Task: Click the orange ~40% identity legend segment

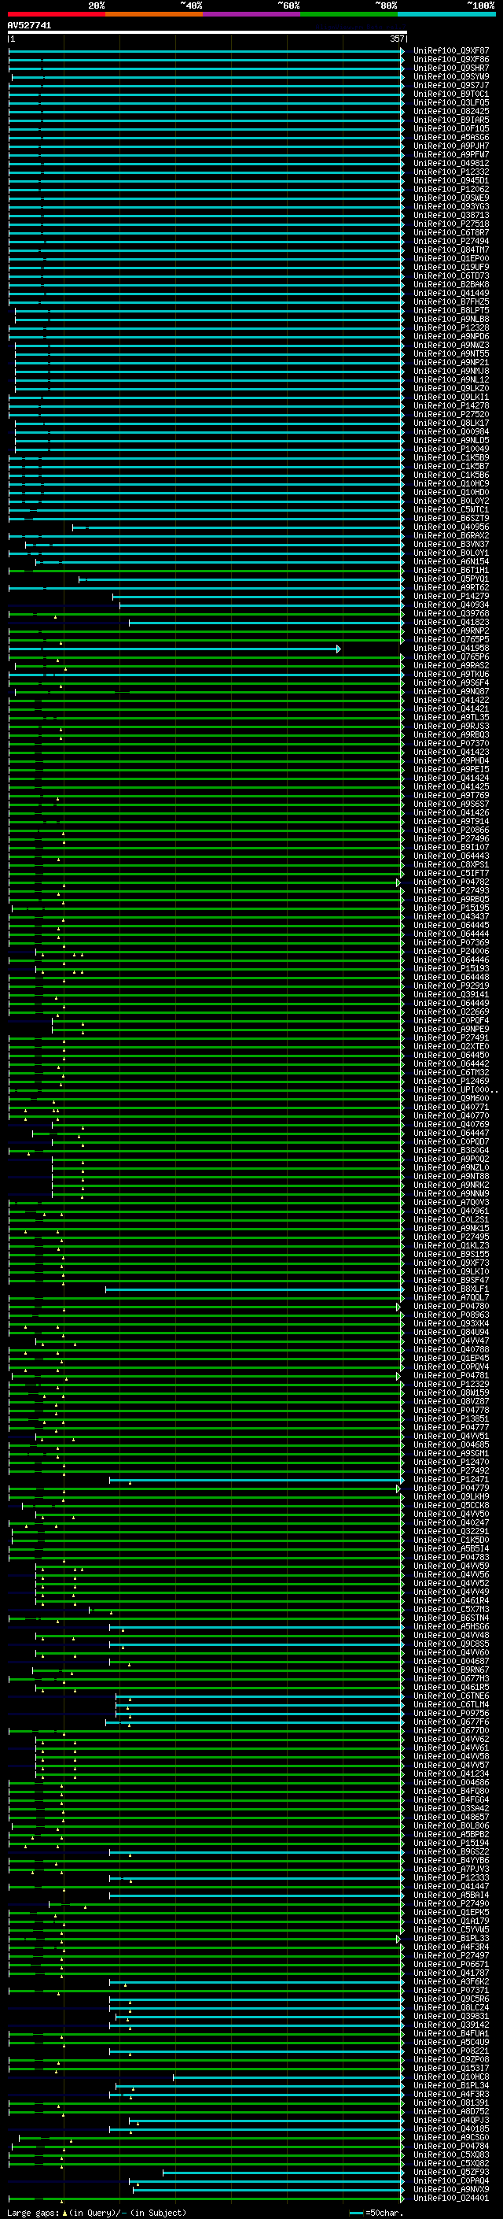Action: (x=154, y=15)
